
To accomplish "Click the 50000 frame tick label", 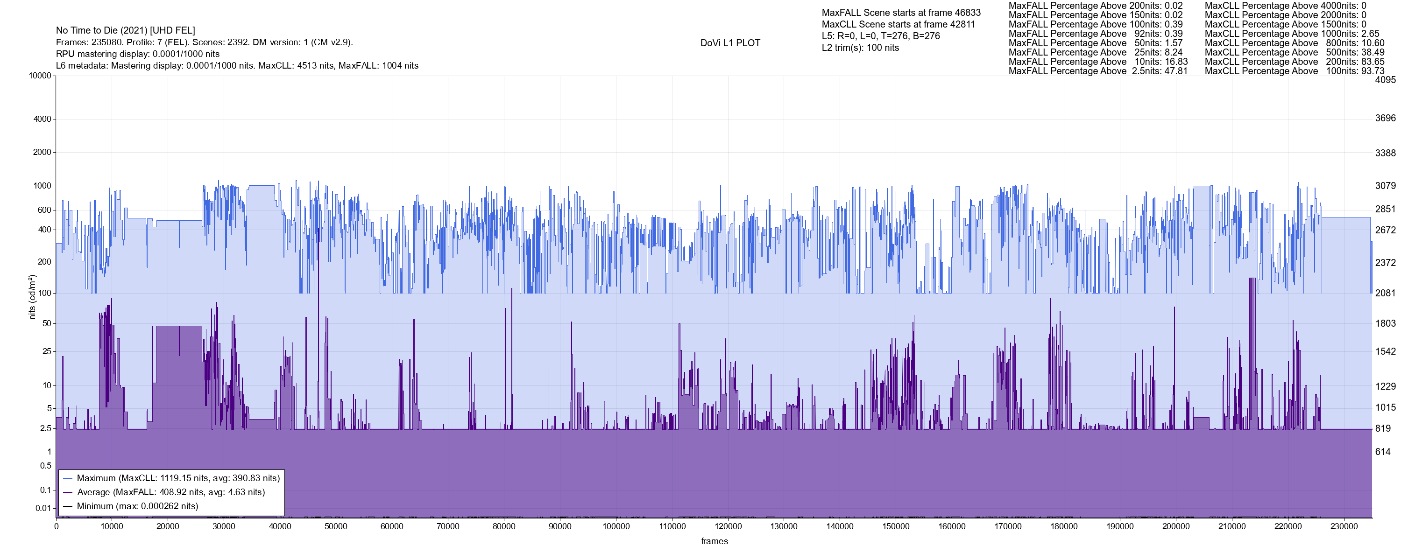I will 336,526.
